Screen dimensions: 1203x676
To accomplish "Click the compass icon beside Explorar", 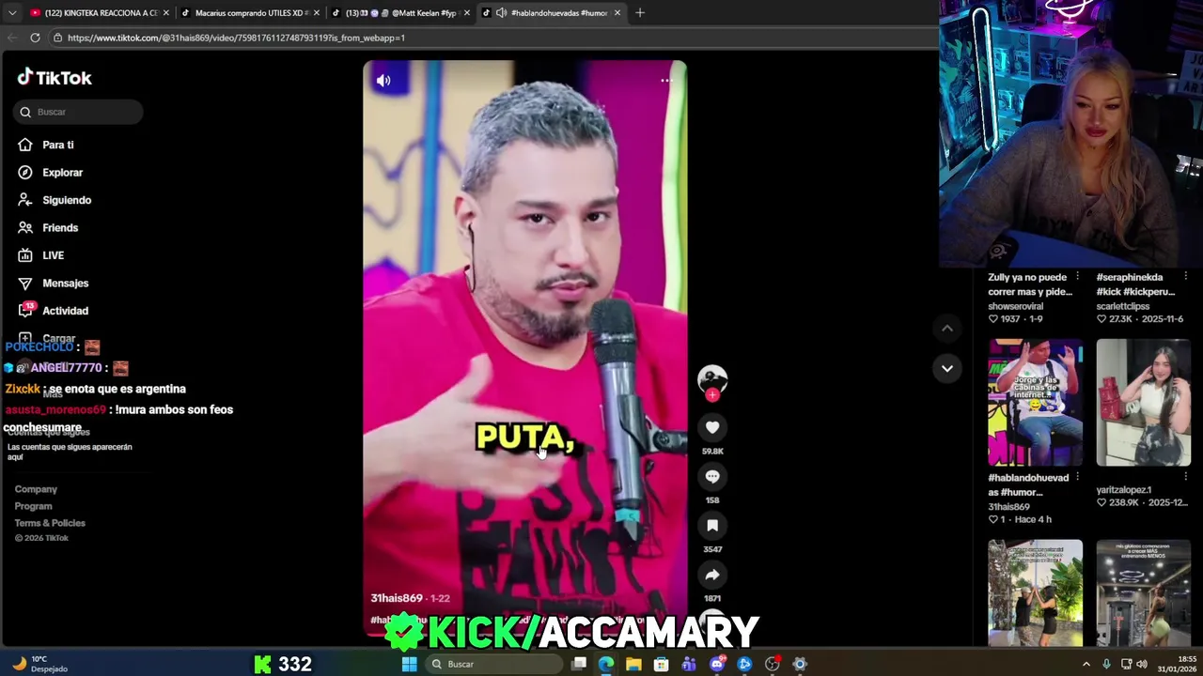I will tap(25, 173).
